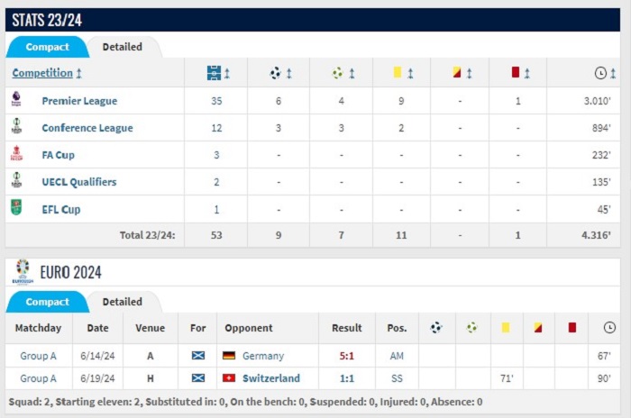The width and height of the screenshot is (631, 418).
Task: Open the Conference League link
Action: coord(87,128)
